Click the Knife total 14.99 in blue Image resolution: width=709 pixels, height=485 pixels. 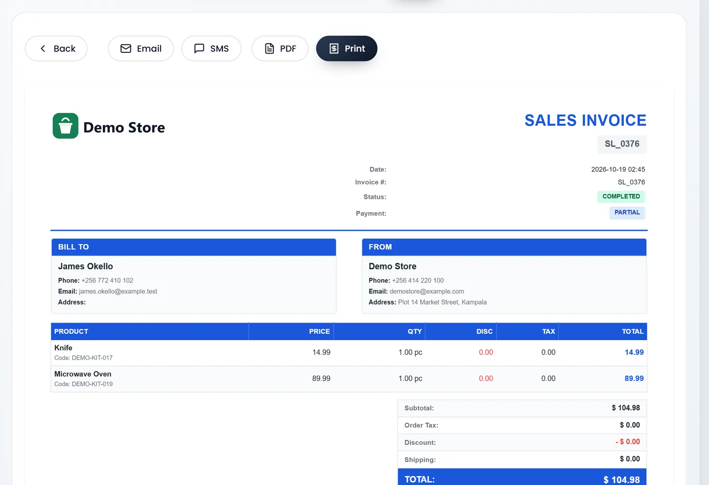coord(634,352)
